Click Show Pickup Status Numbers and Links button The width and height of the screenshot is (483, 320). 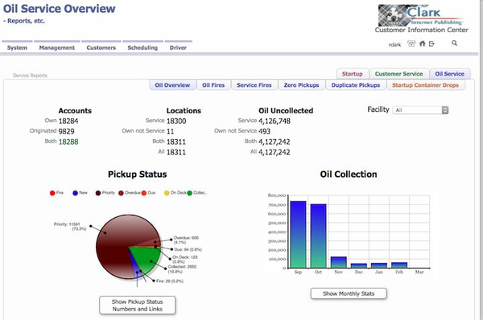(138, 306)
